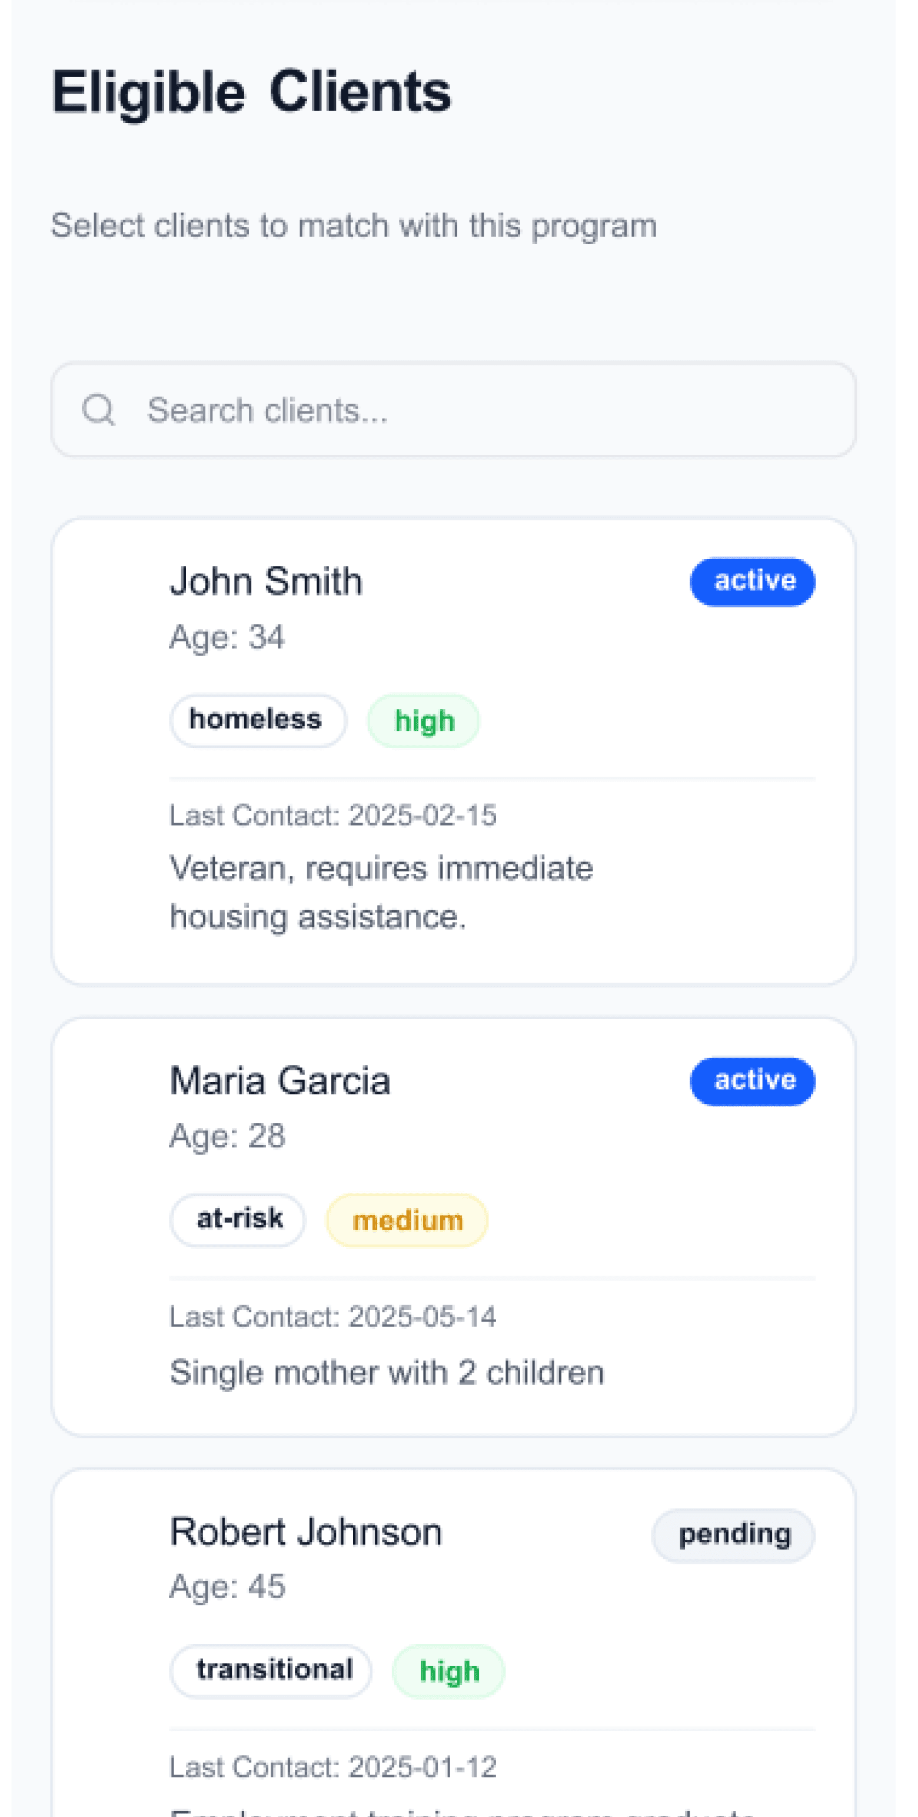
Task: Click the homeless tag on John Smith
Action: (x=258, y=721)
